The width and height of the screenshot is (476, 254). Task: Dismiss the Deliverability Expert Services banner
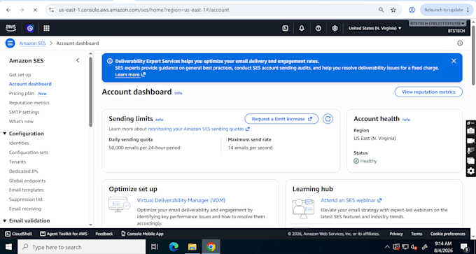click(454, 61)
